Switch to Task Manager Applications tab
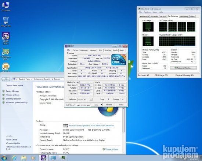The image size is (202, 161). pos(144,16)
